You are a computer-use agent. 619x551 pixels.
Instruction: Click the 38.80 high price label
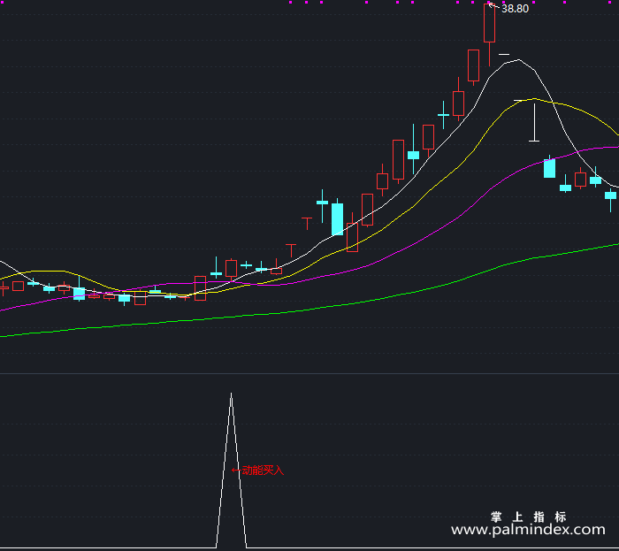point(515,9)
